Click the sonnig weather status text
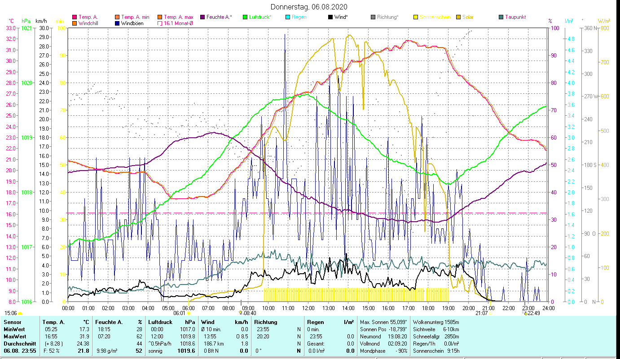This screenshot has width=620, height=359. coord(155,351)
